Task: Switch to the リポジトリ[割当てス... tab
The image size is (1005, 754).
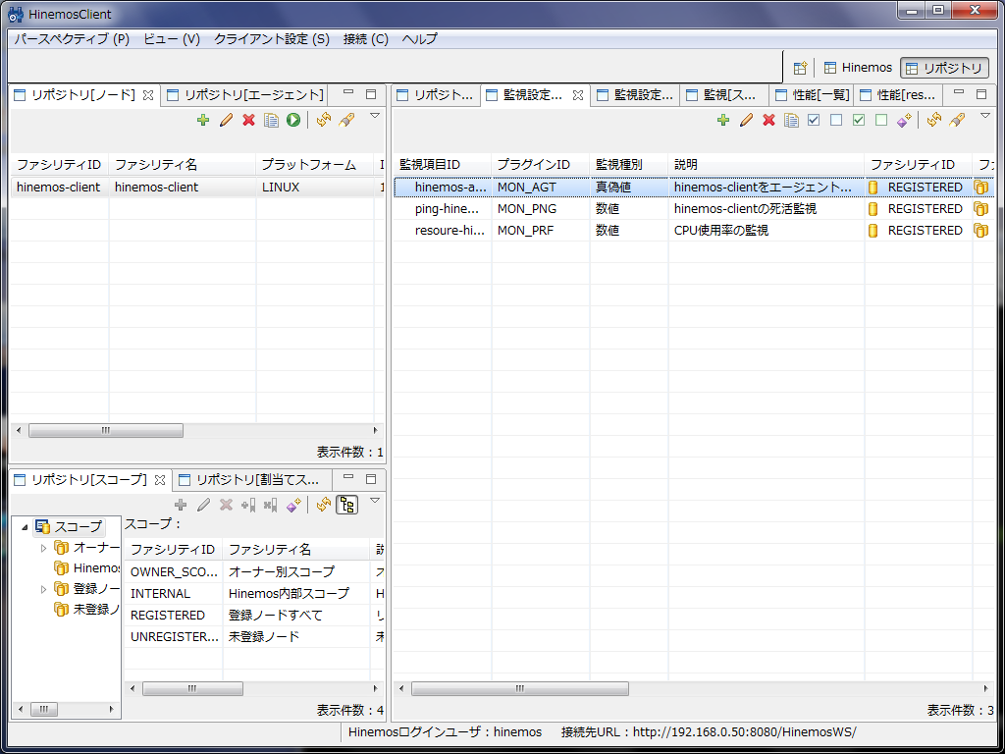Action: coord(249,479)
